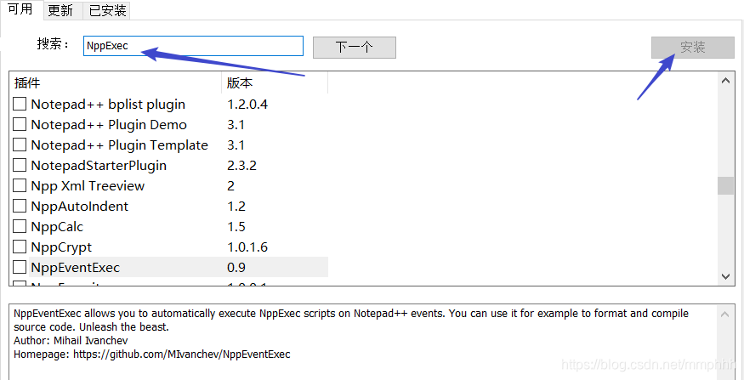
Task: Select the Notepad++ Plugin Template row name
Action: [x=120, y=145]
